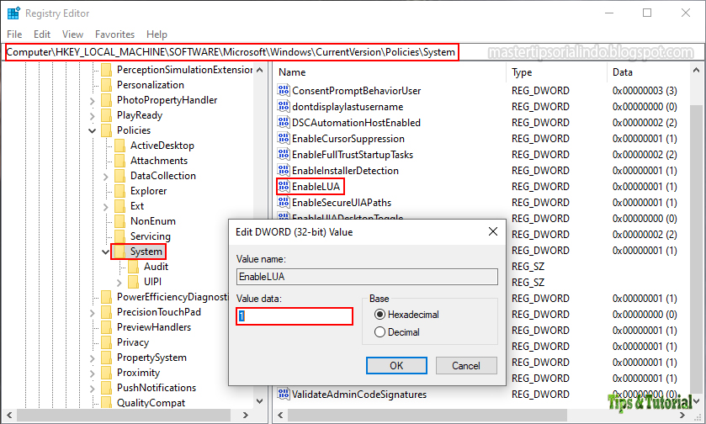Select the Servicing key in the tree
Image resolution: width=706 pixels, height=424 pixels.
151,236
